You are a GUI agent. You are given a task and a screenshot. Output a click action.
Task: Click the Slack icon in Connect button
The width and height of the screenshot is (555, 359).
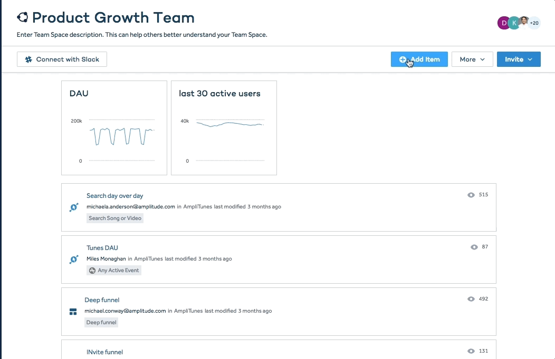pyautogui.click(x=28, y=59)
